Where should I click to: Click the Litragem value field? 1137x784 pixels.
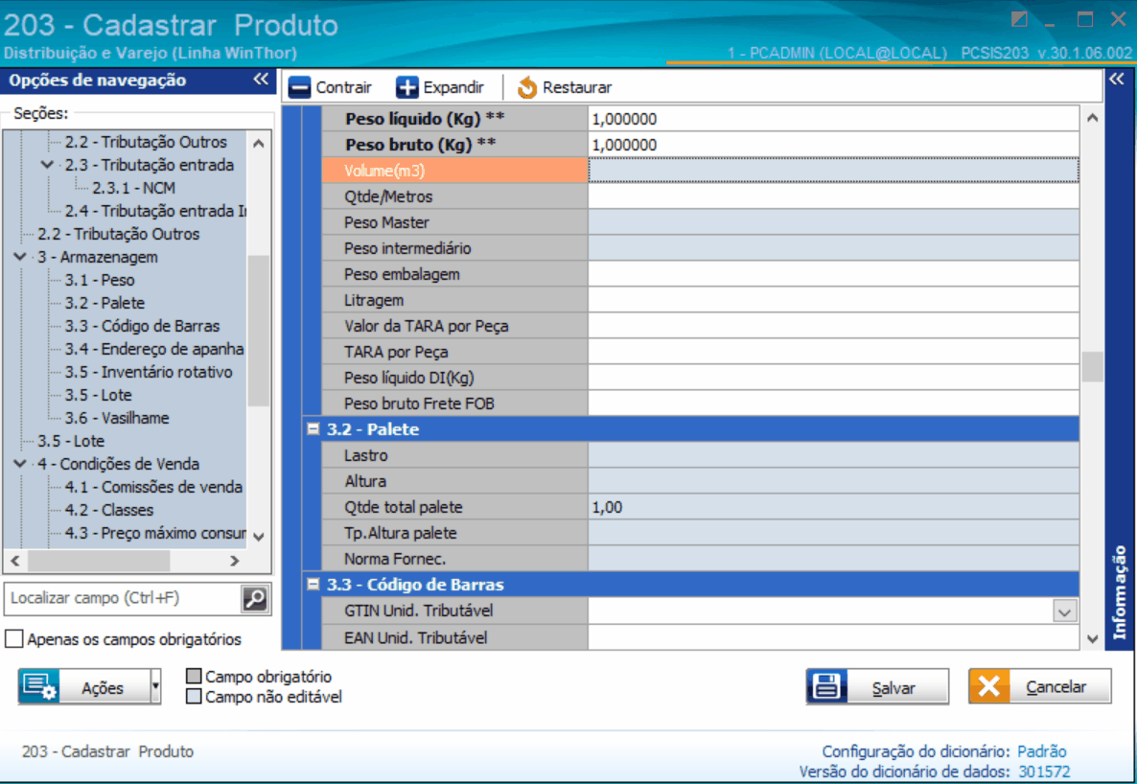coord(833,300)
